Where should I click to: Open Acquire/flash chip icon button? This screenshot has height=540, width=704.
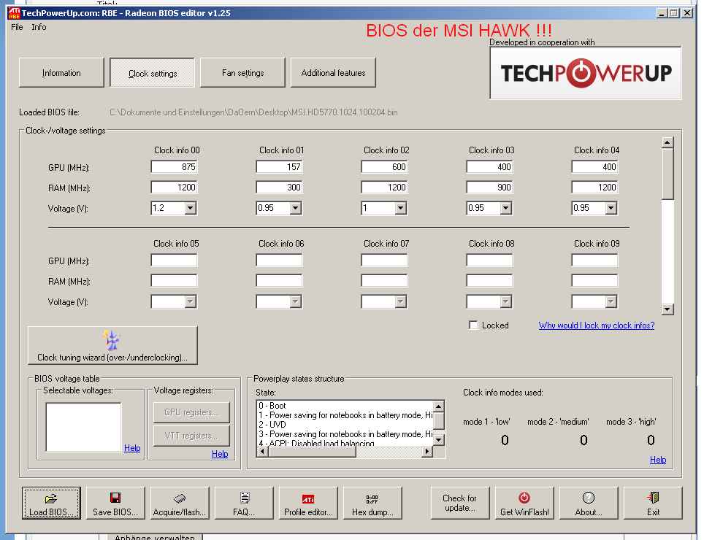coord(180,503)
